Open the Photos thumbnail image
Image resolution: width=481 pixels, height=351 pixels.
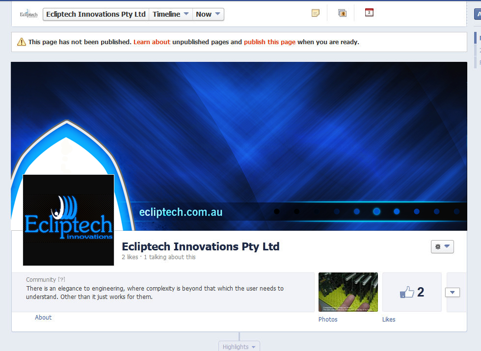348,292
